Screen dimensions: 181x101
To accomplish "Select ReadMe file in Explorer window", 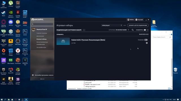I will pyautogui.click(x=93, y=84).
